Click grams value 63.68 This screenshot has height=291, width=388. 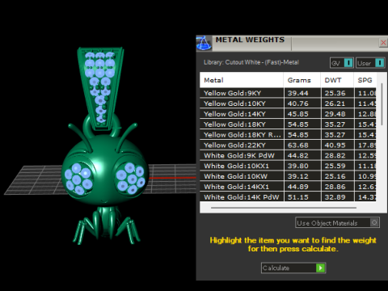[x=297, y=145]
